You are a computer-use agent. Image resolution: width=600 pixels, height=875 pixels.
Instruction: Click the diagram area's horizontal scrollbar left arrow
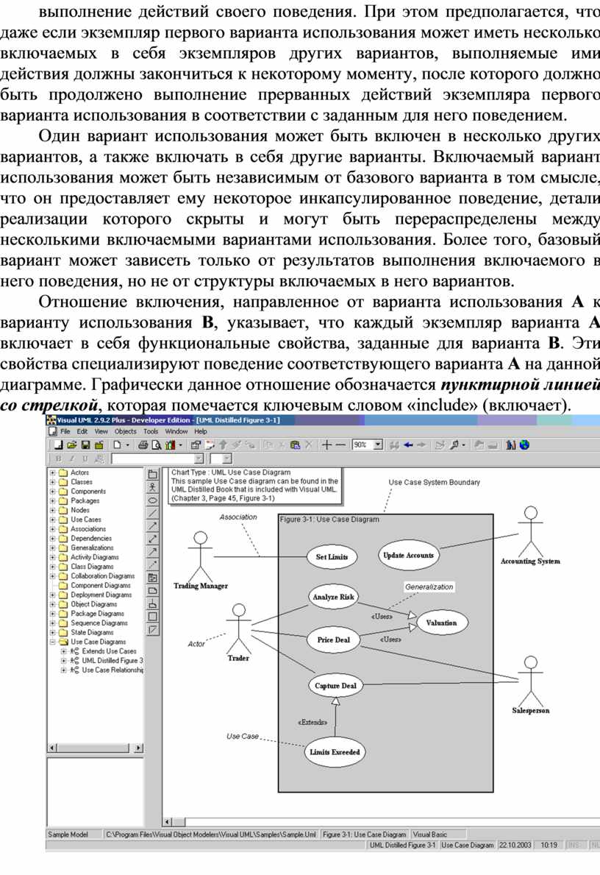click(168, 821)
